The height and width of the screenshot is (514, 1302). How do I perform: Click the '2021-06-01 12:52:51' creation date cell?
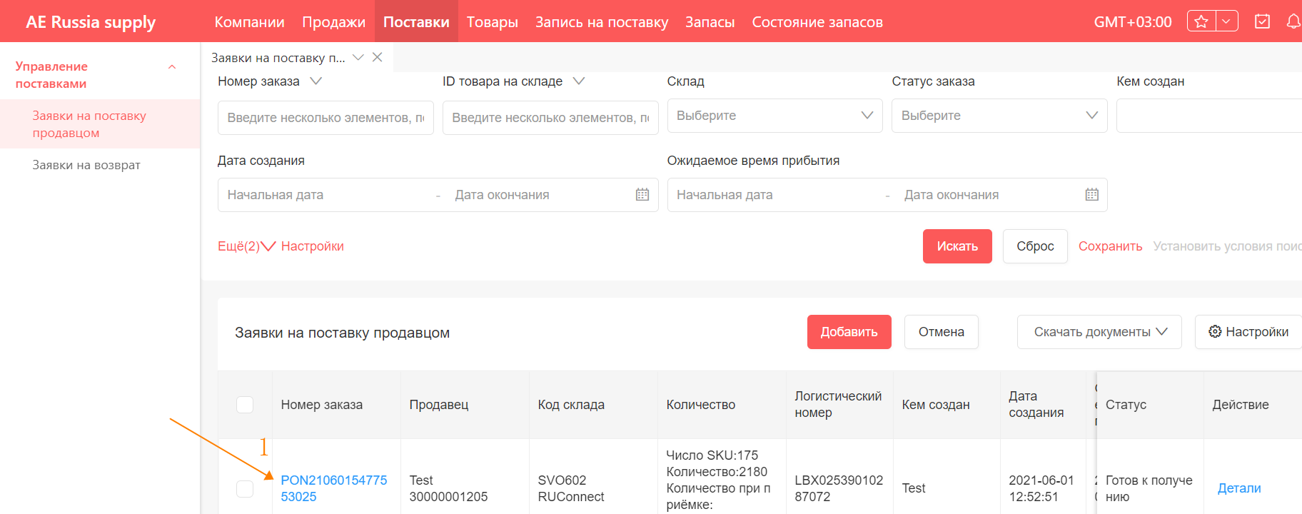pyautogui.click(x=1041, y=488)
